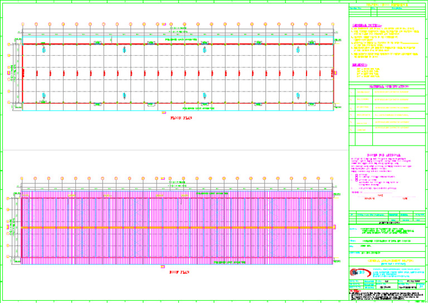Click the DRAWING CROSS REFERENCE header
428x303 pixels.
click(x=387, y=5)
